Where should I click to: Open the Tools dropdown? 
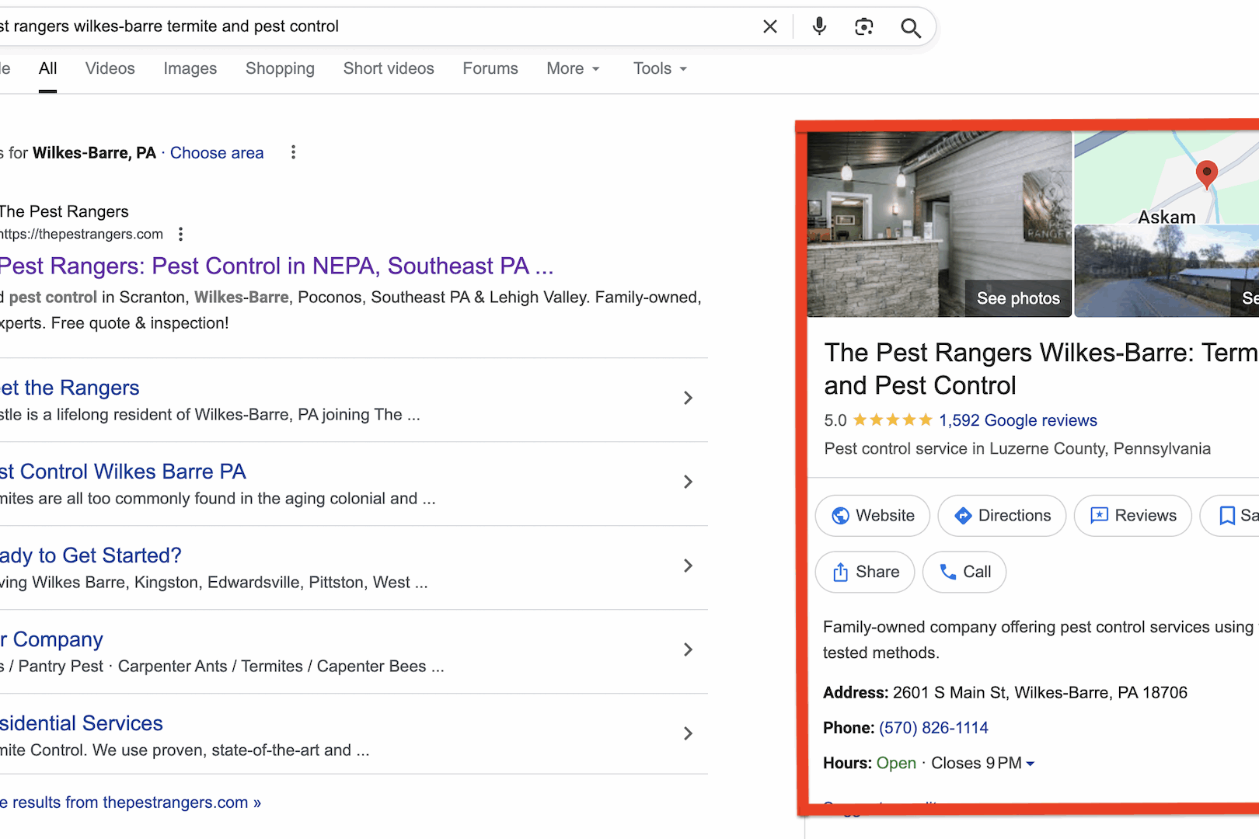click(659, 68)
